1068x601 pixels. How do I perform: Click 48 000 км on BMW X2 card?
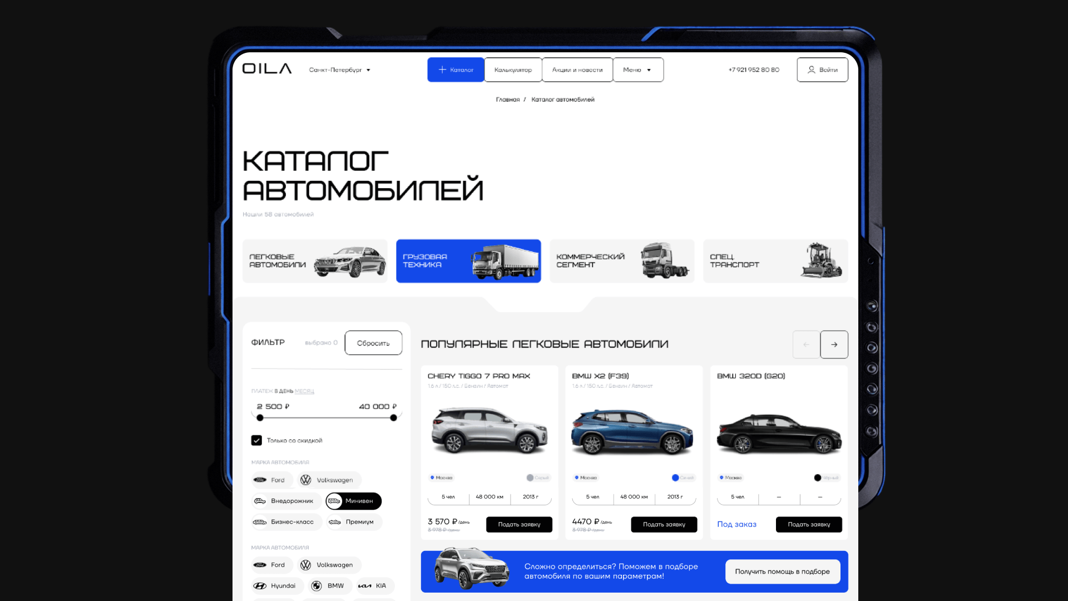[634, 497]
